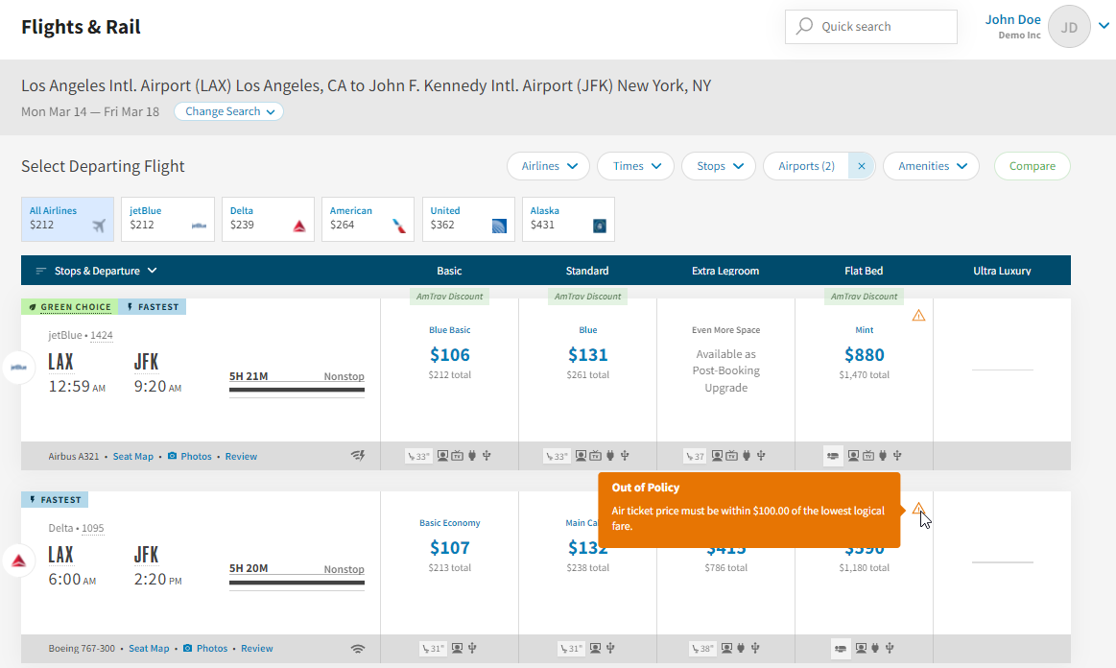Click the Wi-Fi icon on the Delta row
Image resolution: width=1116 pixels, height=668 pixels.
click(358, 649)
